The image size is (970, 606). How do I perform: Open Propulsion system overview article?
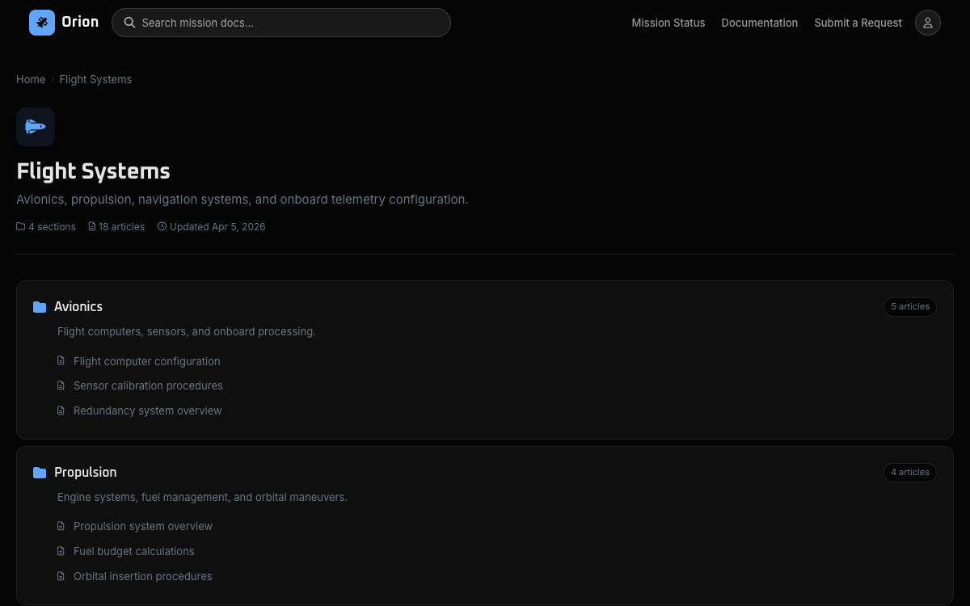[x=143, y=526]
